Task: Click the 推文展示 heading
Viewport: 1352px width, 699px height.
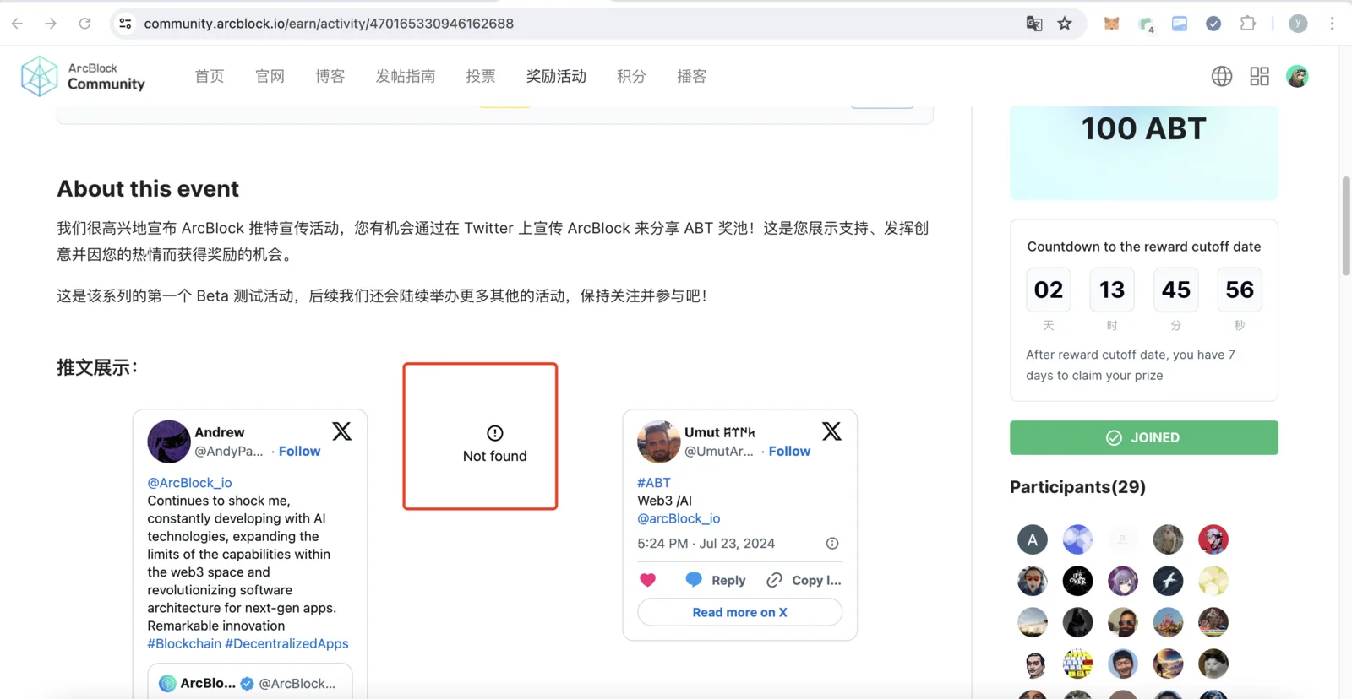Action: click(x=97, y=367)
